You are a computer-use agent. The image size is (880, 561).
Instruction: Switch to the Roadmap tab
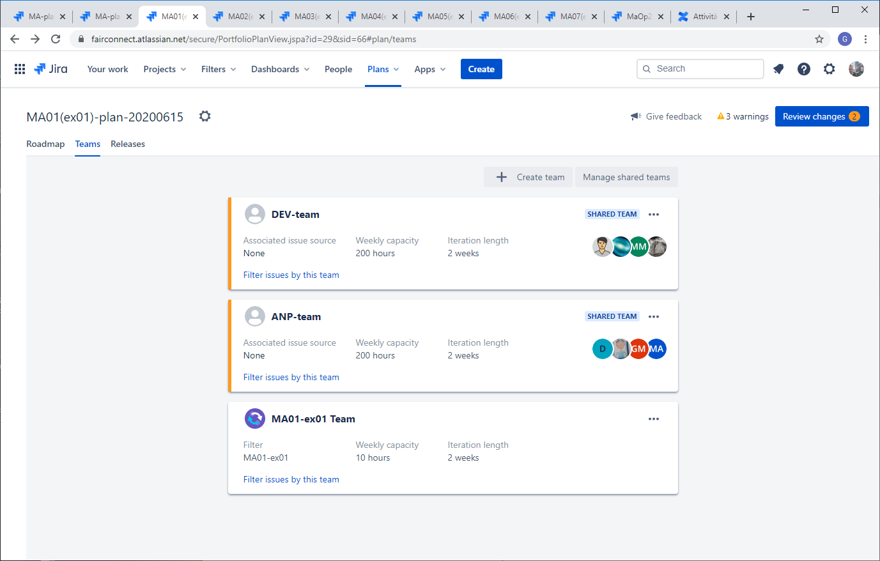click(x=45, y=144)
